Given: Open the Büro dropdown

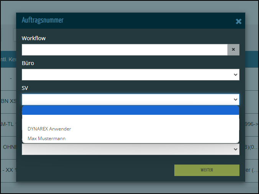Looking at the screenshot, I should pos(130,75).
